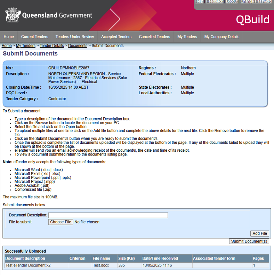The height and width of the screenshot is (278, 274).
Task: Return to Documents breadcrumb link
Action: (78, 46)
